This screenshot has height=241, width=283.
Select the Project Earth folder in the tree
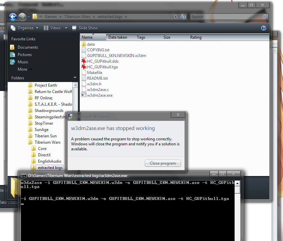(x=43, y=85)
